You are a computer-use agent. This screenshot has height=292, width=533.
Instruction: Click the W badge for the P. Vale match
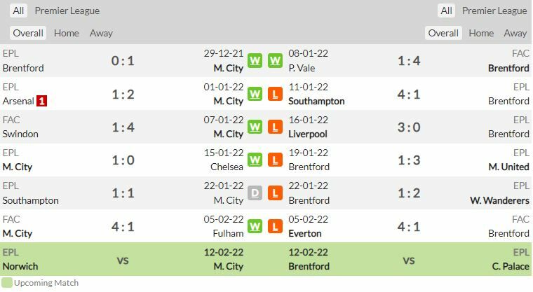click(x=275, y=61)
